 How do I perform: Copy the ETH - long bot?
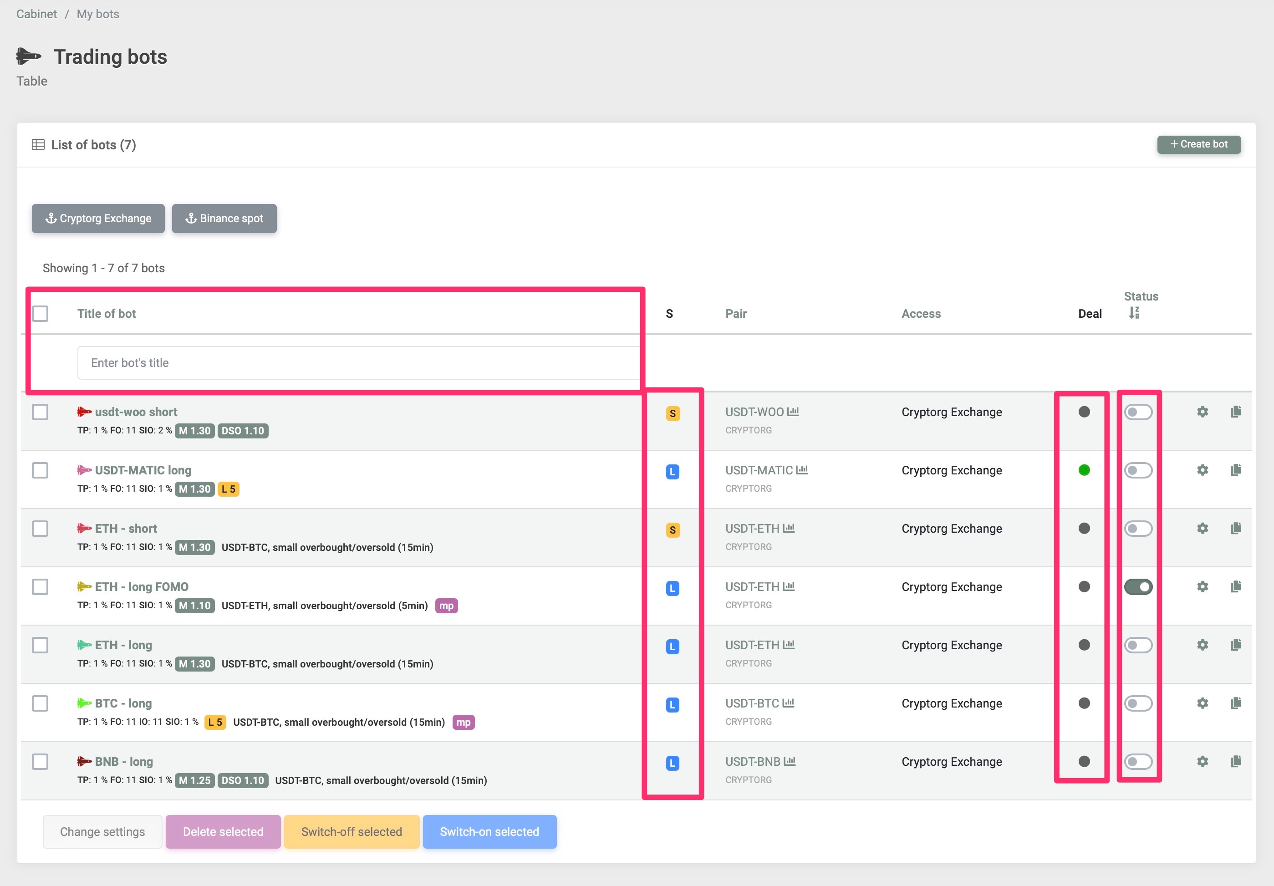click(1236, 645)
